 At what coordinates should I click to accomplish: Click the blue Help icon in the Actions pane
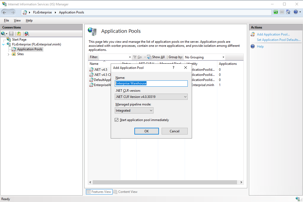253,46
